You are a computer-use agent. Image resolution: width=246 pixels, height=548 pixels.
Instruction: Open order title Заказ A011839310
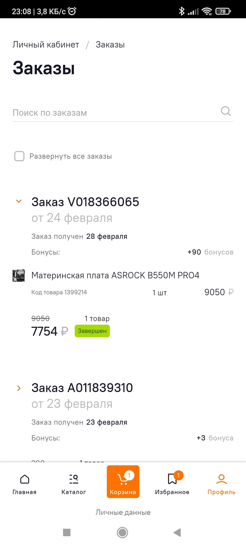(82, 388)
